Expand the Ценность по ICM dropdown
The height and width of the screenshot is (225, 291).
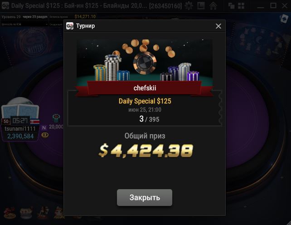pos(24,24)
